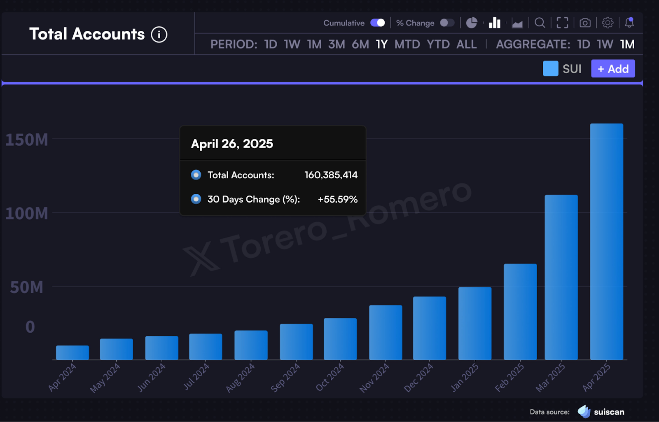Switch to pie chart view
The width and height of the screenshot is (659, 422).
(x=472, y=23)
